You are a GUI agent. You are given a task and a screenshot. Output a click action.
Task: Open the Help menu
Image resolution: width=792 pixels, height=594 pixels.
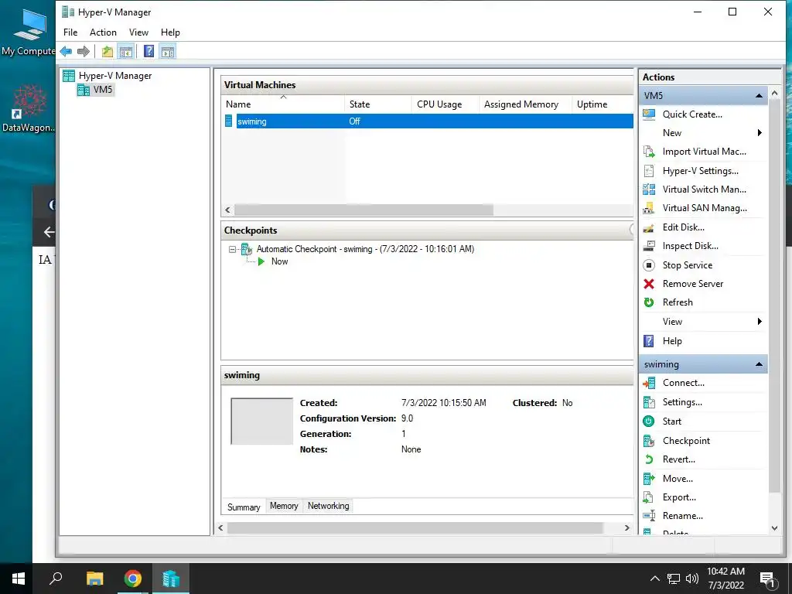[170, 32]
